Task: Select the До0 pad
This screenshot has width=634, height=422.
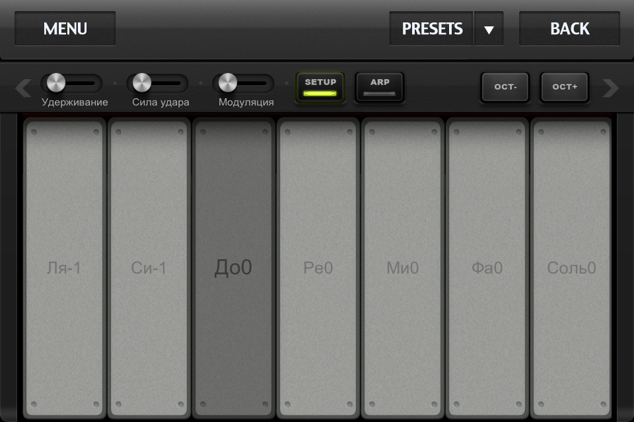Action: (233, 268)
